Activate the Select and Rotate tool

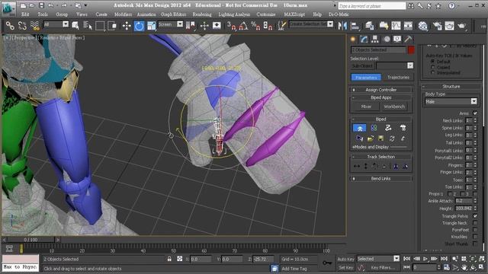coord(139,26)
